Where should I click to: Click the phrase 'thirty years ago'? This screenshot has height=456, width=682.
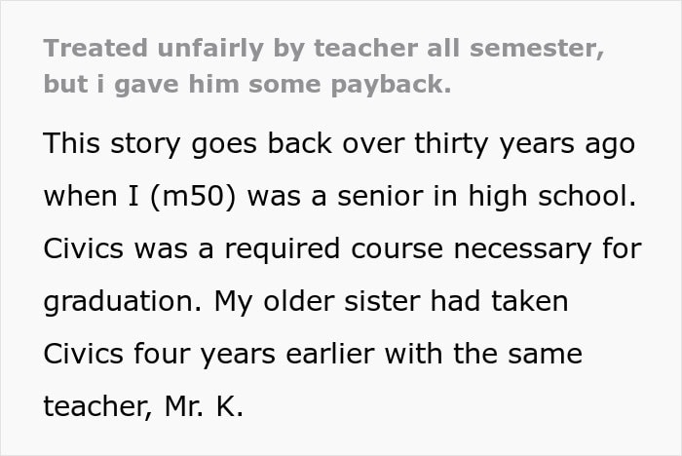point(524,144)
